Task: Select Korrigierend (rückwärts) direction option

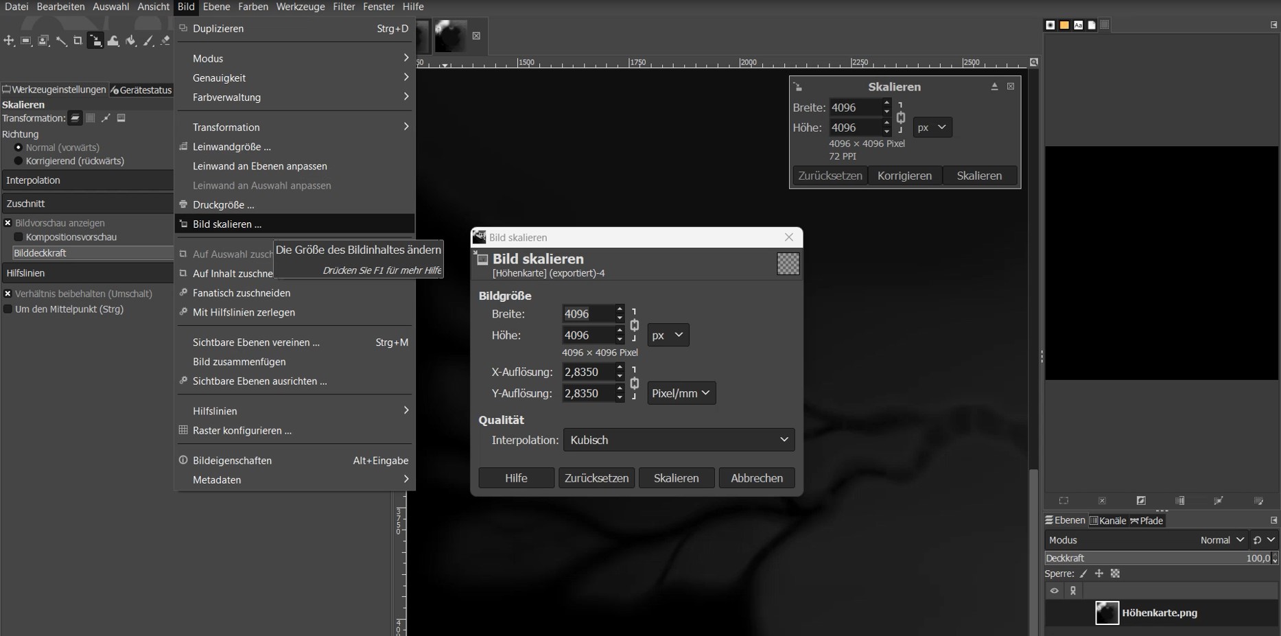Action: pos(19,161)
